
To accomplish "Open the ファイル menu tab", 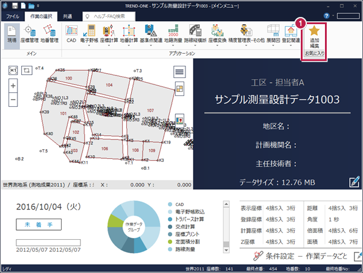I will pos(13,16).
